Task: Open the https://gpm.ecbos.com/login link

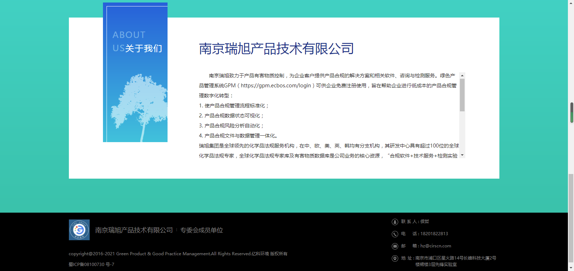Action: [x=276, y=86]
